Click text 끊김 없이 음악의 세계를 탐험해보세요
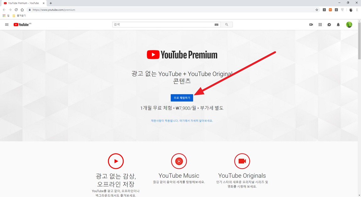Viewport: 361px width, 197px height. tap(179, 182)
